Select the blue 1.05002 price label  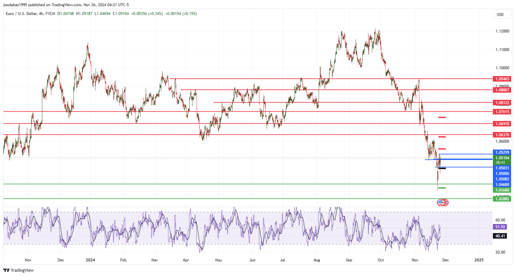pos(502,179)
